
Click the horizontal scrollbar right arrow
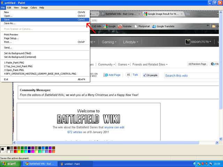click(217, 142)
